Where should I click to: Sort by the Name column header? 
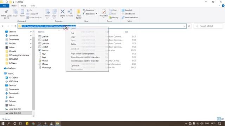pos(41,32)
